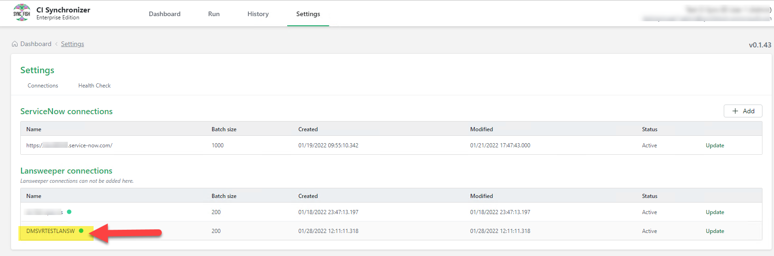Click the blurred user account name

point(728,9)
